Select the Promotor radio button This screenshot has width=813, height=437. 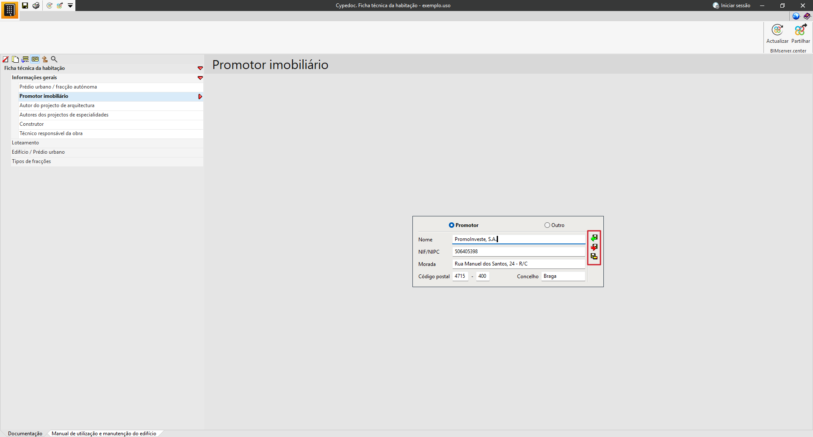point(451,225)
